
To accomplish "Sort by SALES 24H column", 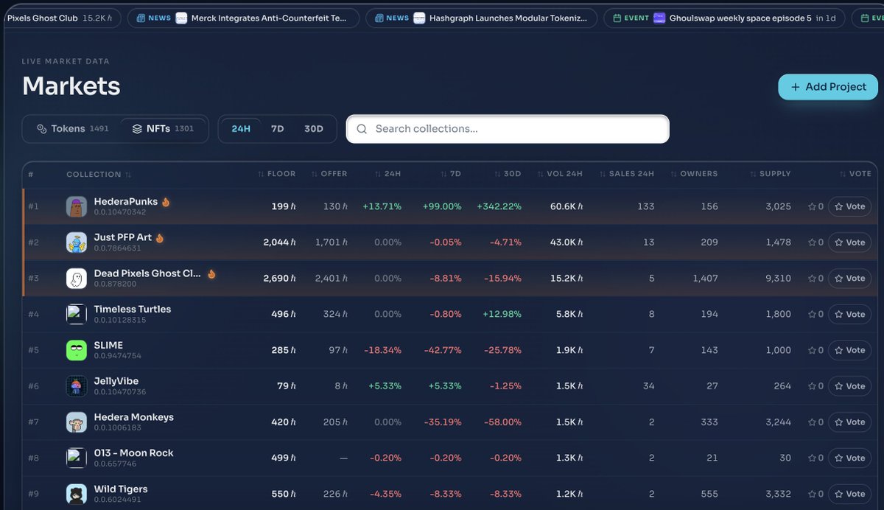I will (626, 174).
